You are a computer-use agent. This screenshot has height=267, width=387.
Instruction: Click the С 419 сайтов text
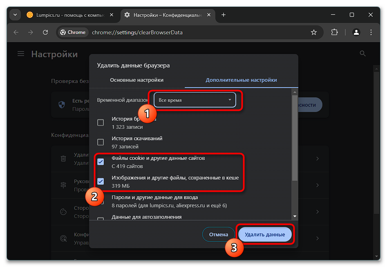[x=127, y=166]
